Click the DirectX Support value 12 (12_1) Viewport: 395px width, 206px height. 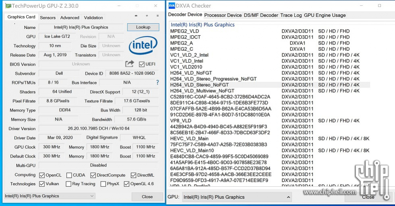141,92
